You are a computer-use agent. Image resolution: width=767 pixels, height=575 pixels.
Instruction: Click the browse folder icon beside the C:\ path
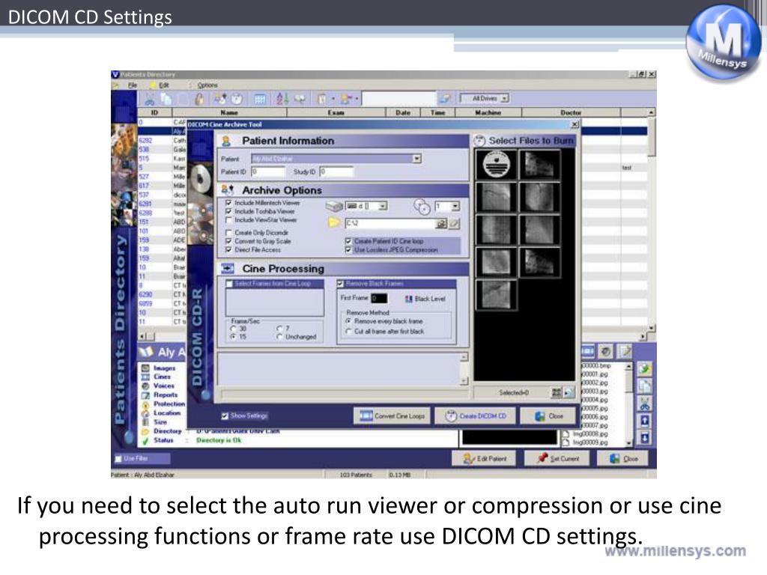440,223
